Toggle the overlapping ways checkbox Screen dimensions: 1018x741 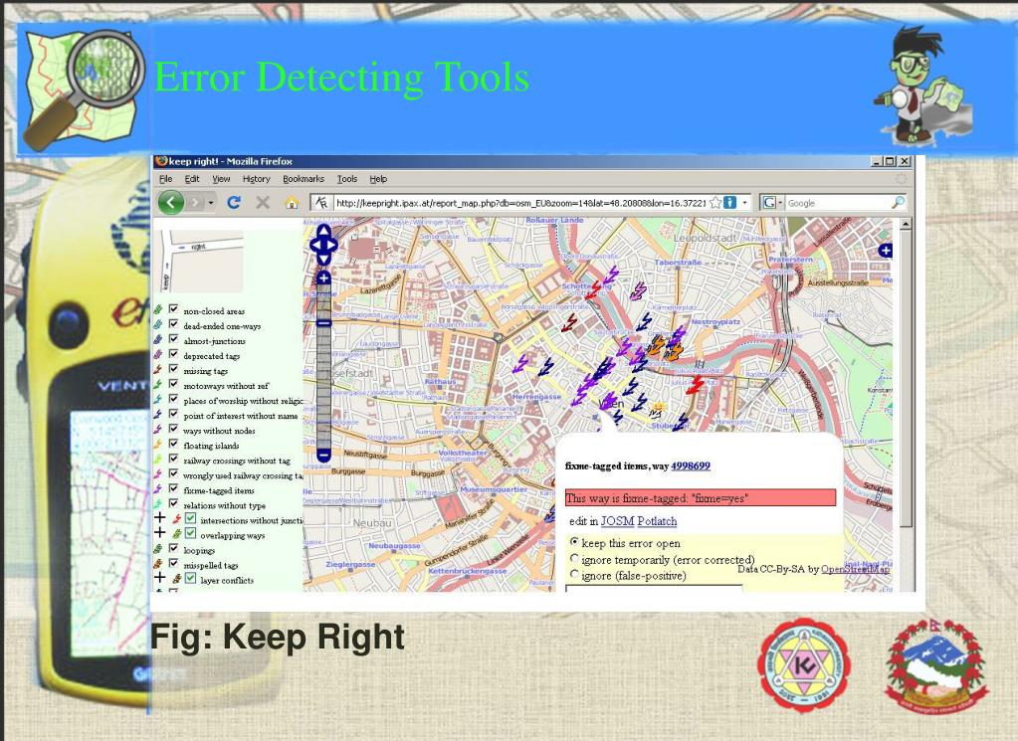click(x=190, y=533)
